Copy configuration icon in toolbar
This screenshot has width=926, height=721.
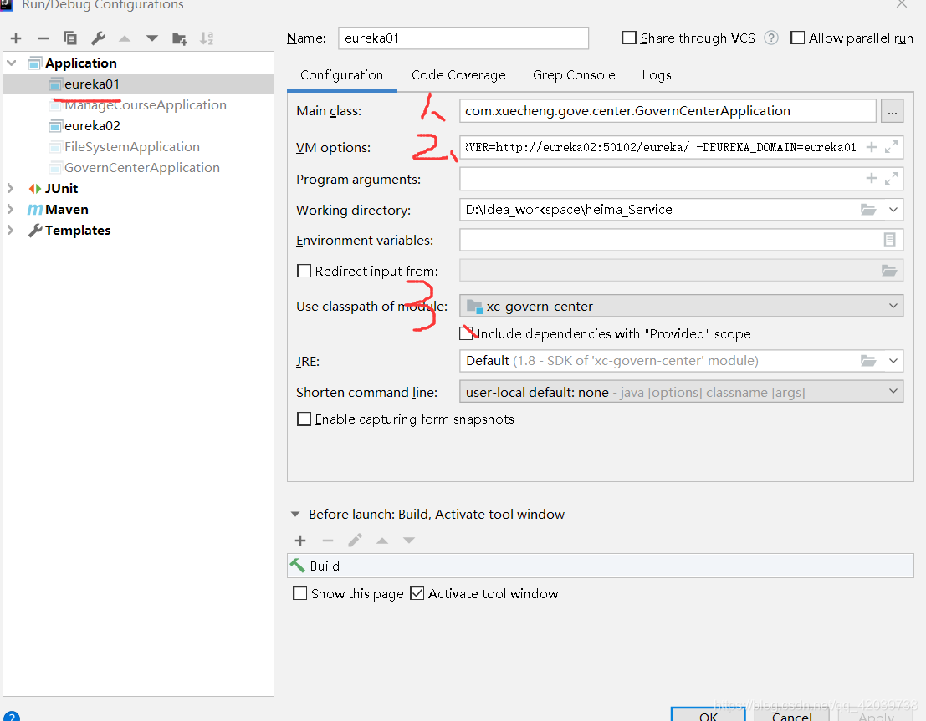(x=69, y=38)
